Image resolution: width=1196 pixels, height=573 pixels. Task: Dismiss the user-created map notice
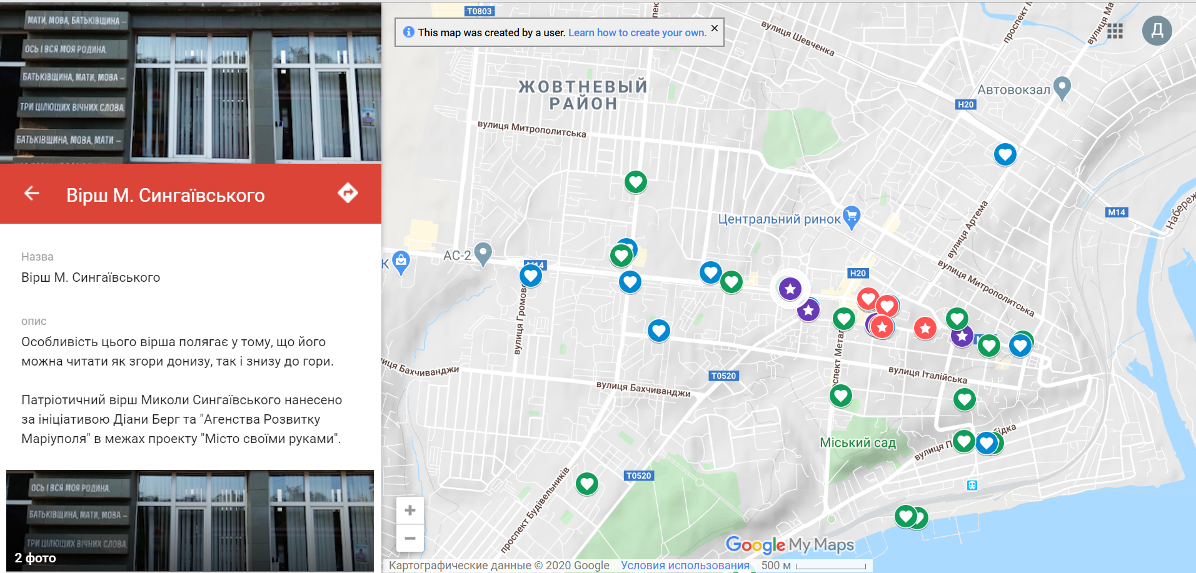[x=714, y=28]
